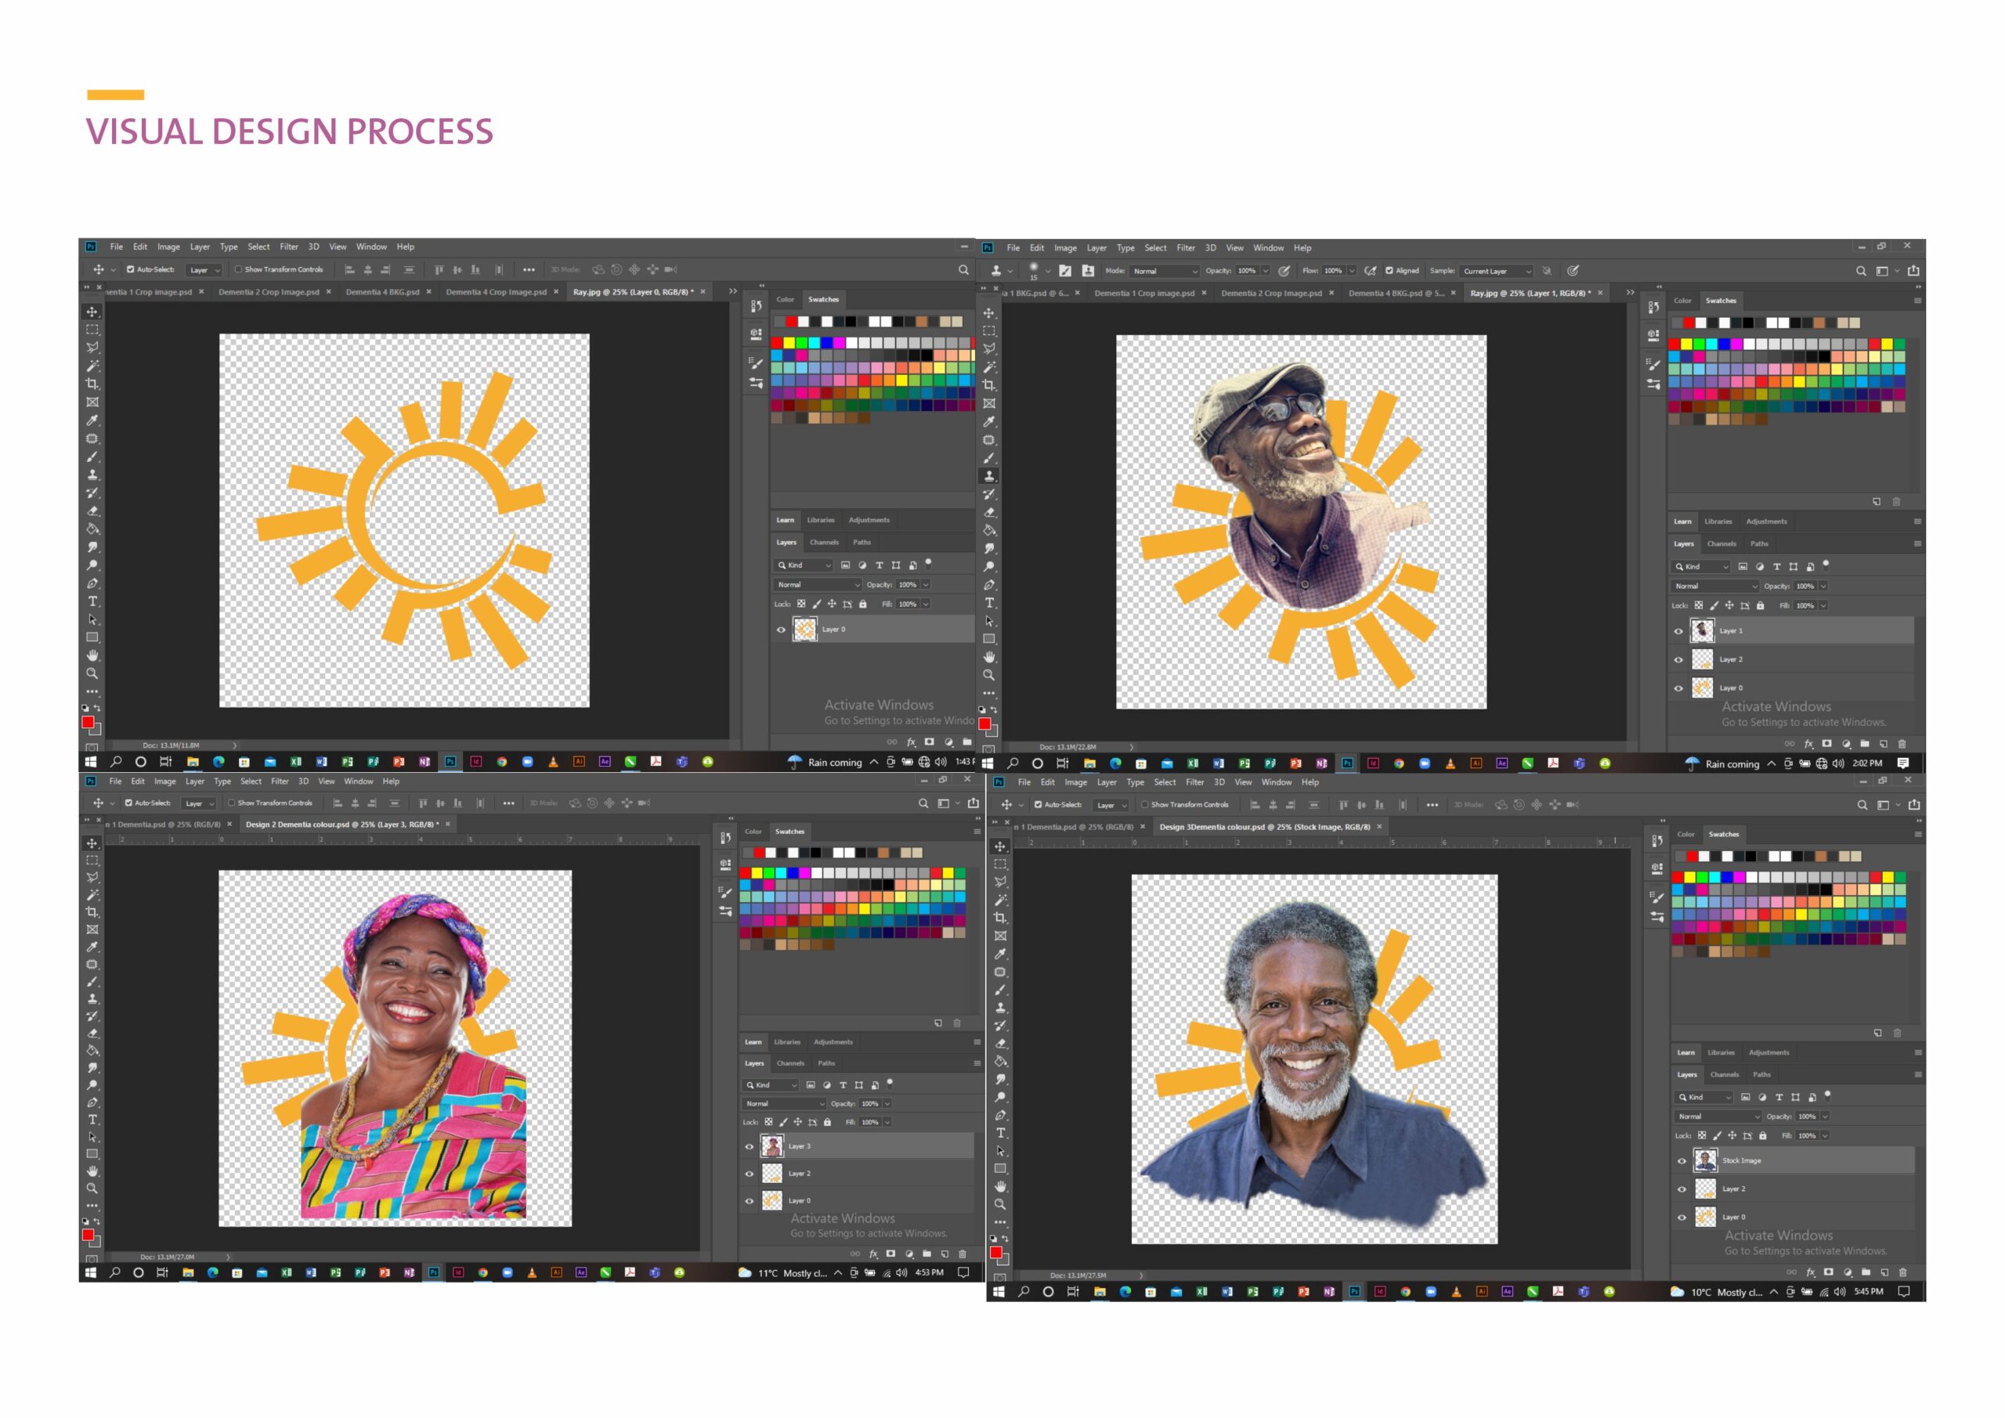The image size is (2005, 1418).
Task: Switch to Dementia 4 Crop Image.psd tab
Action: (x=495, y=291)
